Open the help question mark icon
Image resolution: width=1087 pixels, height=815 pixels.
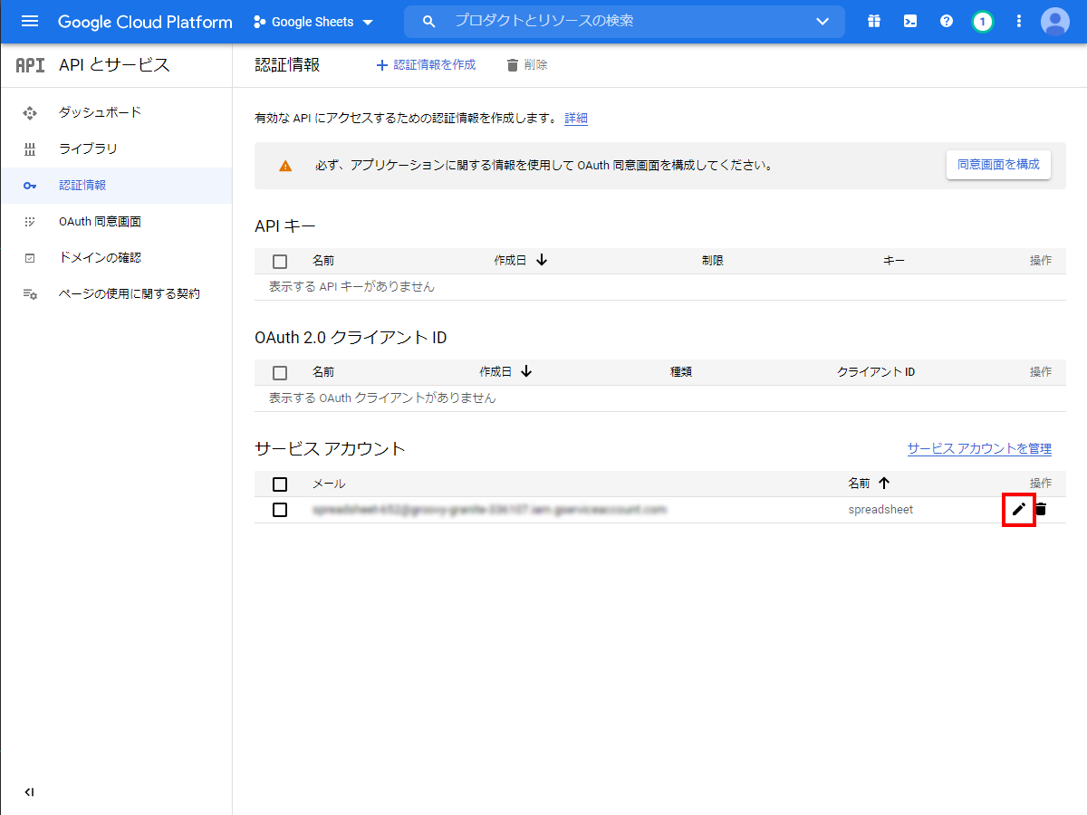(947, 21)
